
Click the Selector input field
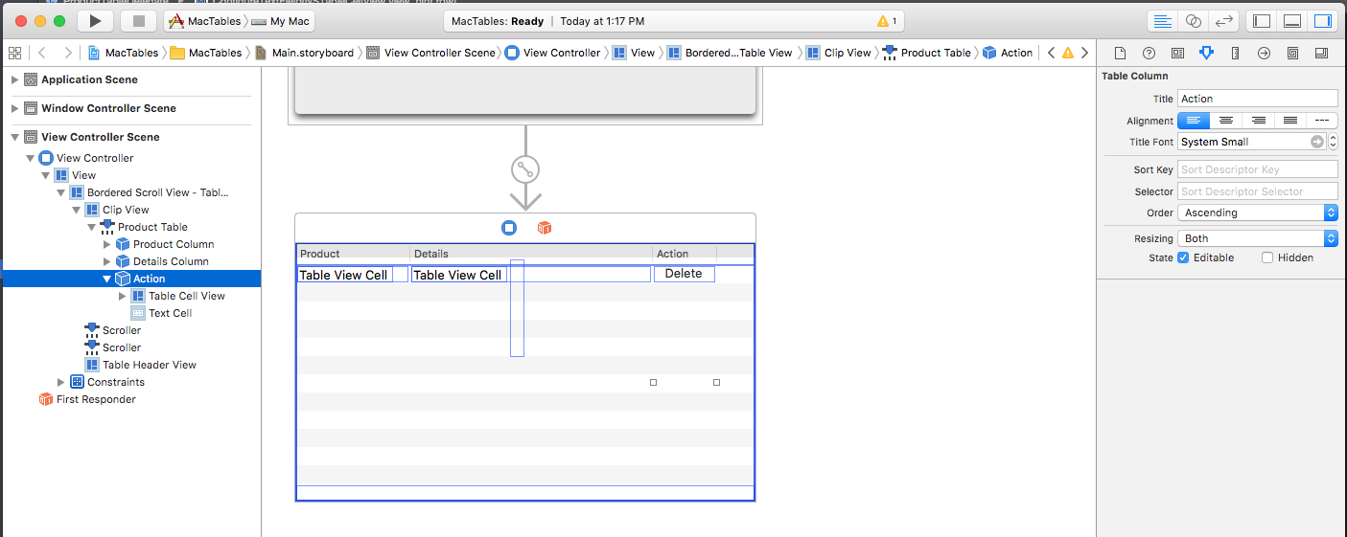coord(1258,191)
